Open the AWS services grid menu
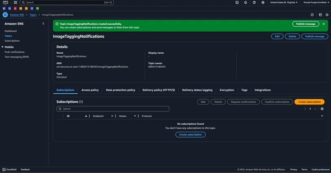This screenshot has height=173, width=331. point(15,2)
